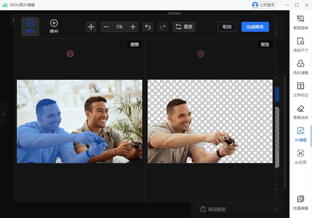Screen dimensions: 312x218
Task: Open the 批量编辑 batch edit tool
Action: click(300, 202)
